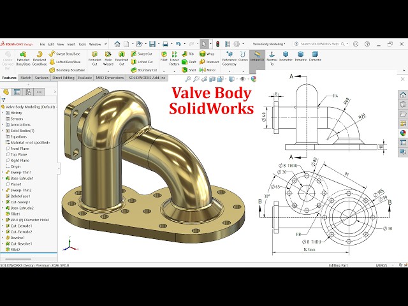Screen dimensions: 408x306
Task: Choose the Swept Cut command
Action: (142, 54)
